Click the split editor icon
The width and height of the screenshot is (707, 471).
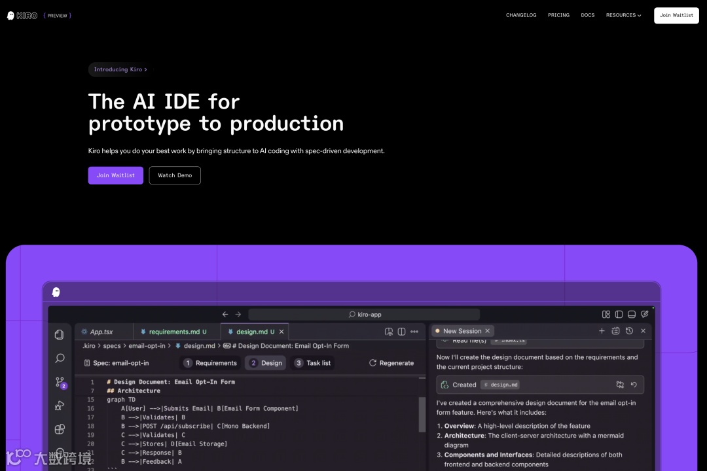pyautogui.click(x=401, y=332)
